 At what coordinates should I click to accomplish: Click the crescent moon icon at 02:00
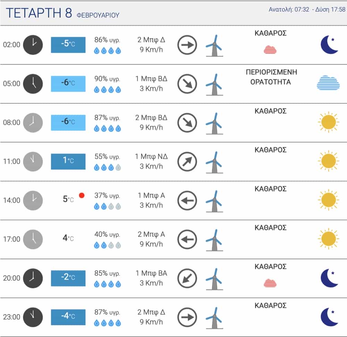click(329, 45)
